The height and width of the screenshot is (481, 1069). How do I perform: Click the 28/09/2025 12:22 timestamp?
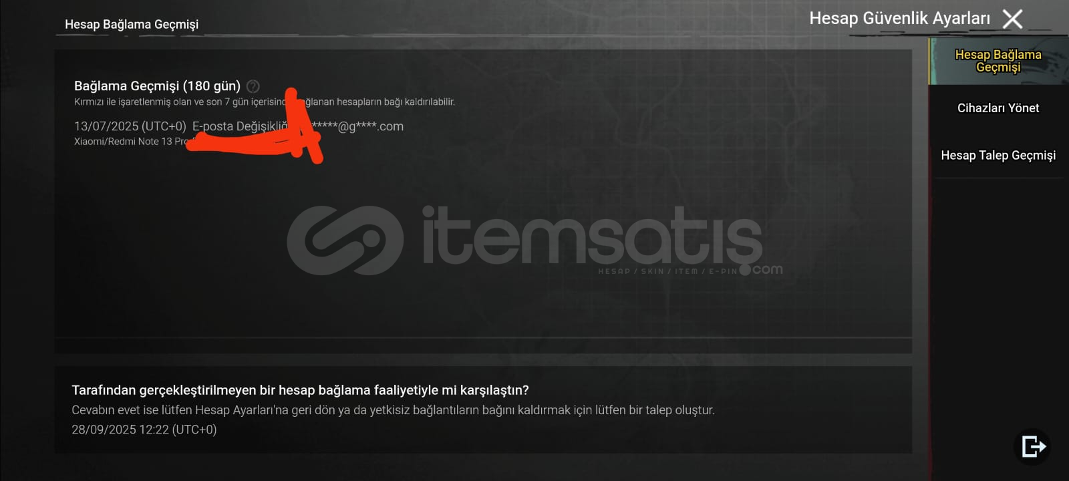tap(144, 430)
